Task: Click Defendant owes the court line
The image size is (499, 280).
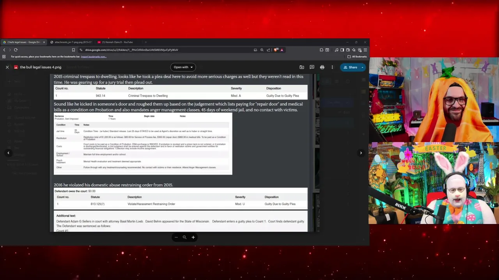Action: point(75,191)
